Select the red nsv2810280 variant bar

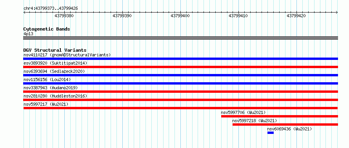180,100
